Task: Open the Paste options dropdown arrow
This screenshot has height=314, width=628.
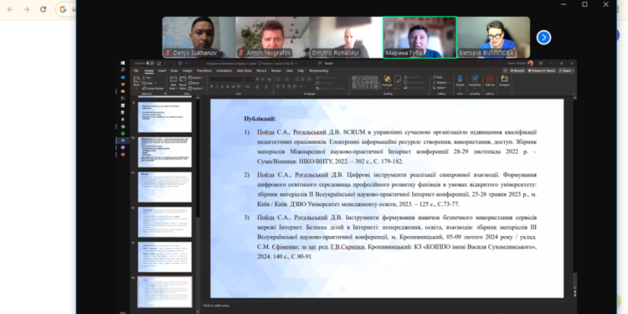Action: 136,88
